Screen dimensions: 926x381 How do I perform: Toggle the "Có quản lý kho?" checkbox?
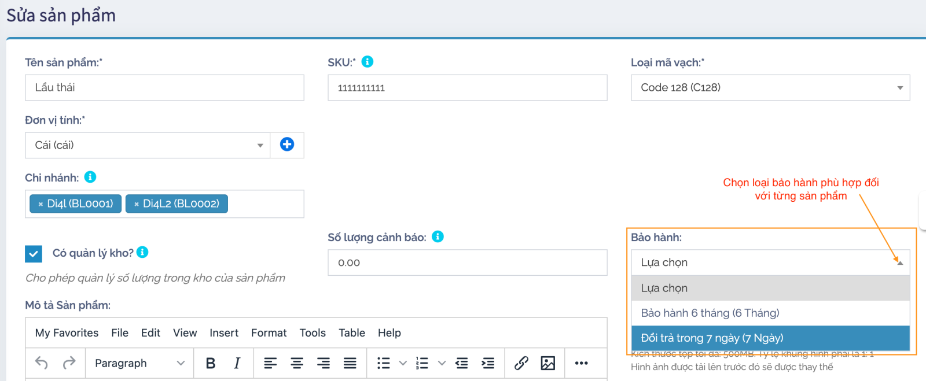pyautogui.click(x=34, y=254)
